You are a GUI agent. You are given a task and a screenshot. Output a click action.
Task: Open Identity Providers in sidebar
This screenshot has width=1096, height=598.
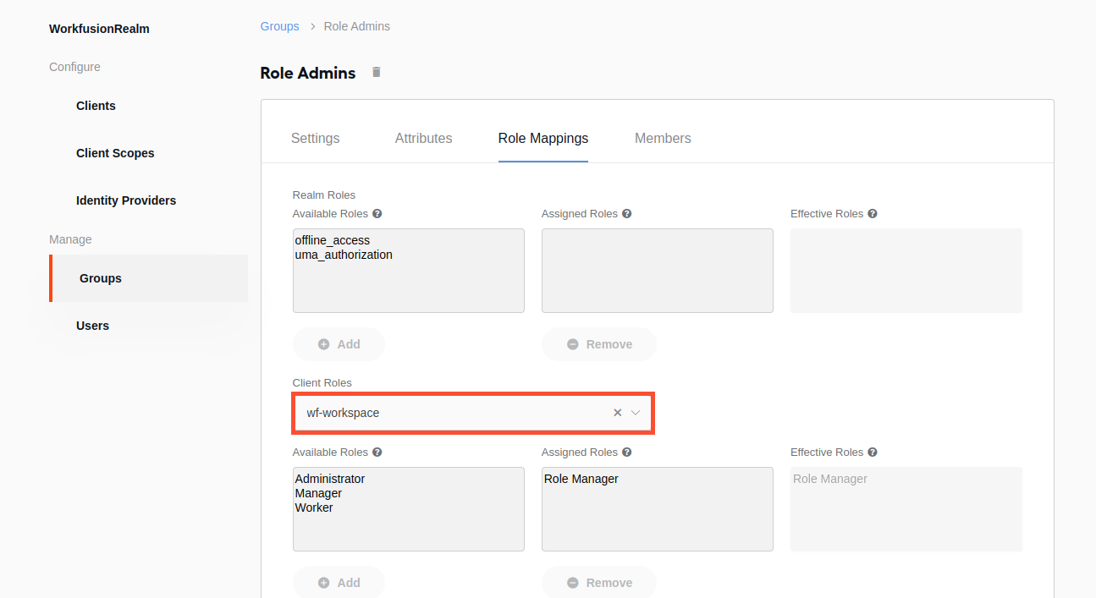click(126, 200)
